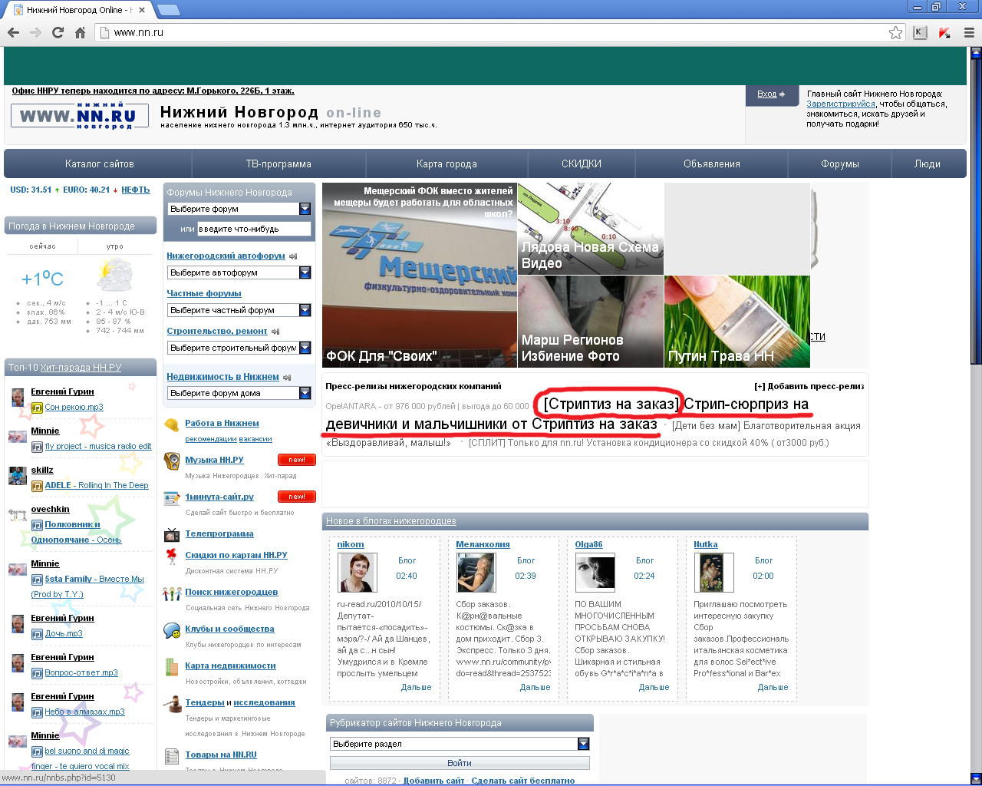982x786 pixels.
Task: Open the Выберите форум dropdown
Action: (x=239, y=209)
